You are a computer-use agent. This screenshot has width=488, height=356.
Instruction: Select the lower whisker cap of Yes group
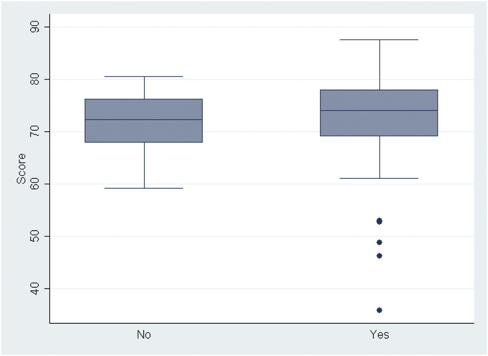click(379, 178)
